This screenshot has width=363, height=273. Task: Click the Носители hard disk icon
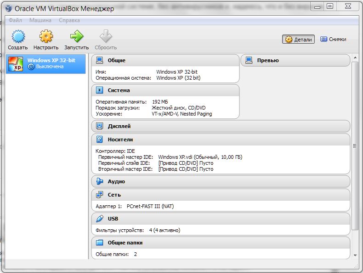(x=100, y=139)
